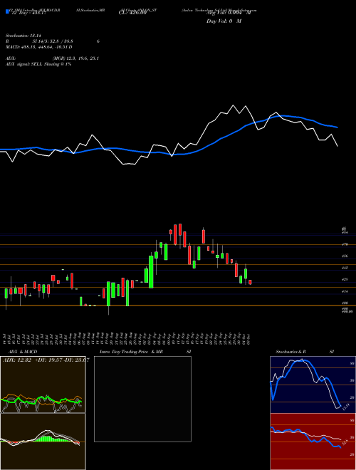Screen dimensions: 356x470
Task: Click the 470 price axis label
Action: click(x=345, y=244)
